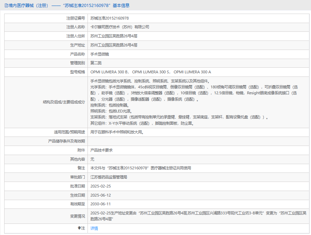
Task: Click 注册人名称 label
Action: tap(76, 27)
